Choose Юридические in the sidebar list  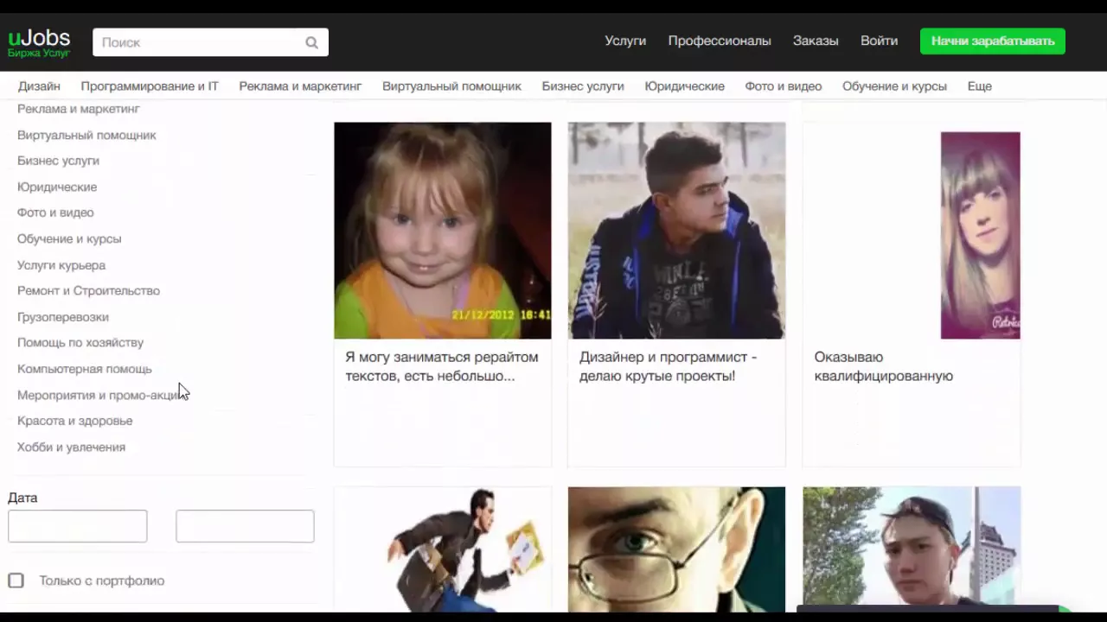pyautogui.click(x=57, y=187)
